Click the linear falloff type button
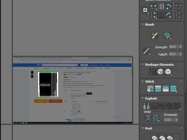Screen dimensions: 187x140 coord(146,51)
